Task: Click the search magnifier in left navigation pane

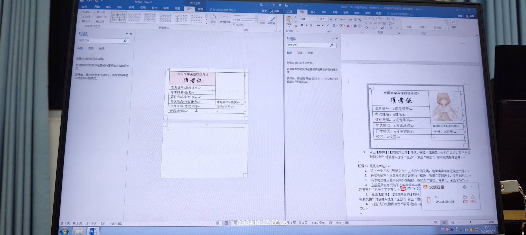Action: coord(125,41)
